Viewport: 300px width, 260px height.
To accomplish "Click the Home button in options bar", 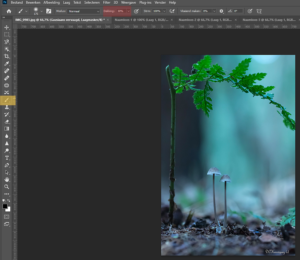I will coord(9,11).
